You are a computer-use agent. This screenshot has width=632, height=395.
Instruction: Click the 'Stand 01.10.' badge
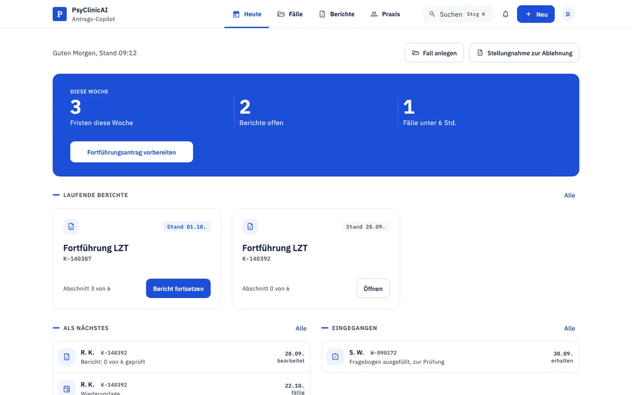coord(186,226)
